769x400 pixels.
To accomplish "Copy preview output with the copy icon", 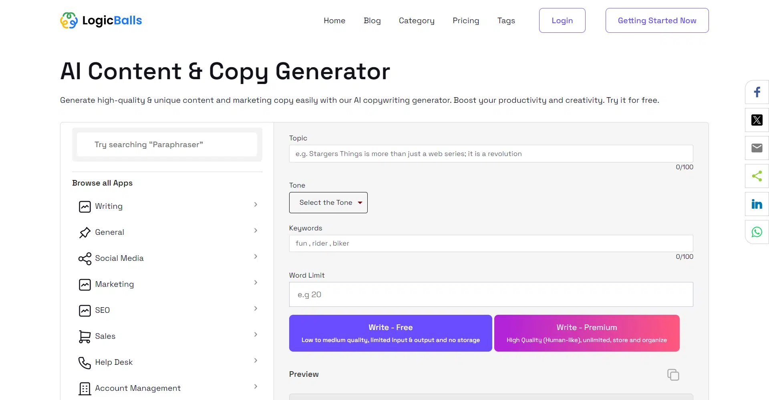I will tap(673, 375).
